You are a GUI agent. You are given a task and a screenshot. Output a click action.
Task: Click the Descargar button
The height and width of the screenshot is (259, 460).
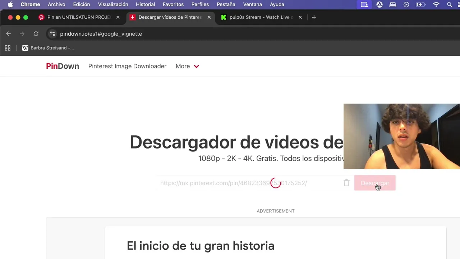(375, 183)
